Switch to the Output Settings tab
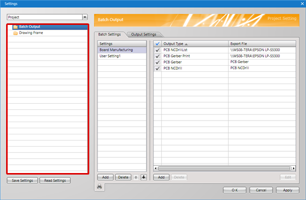The width and height of the screenshot is (306, 200). (144, 35)
